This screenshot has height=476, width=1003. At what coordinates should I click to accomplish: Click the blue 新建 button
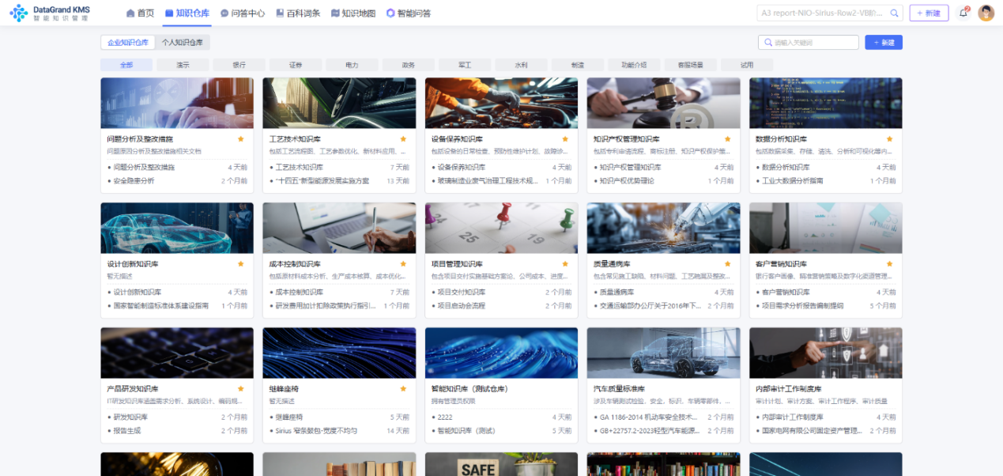(x=883, y=43)
